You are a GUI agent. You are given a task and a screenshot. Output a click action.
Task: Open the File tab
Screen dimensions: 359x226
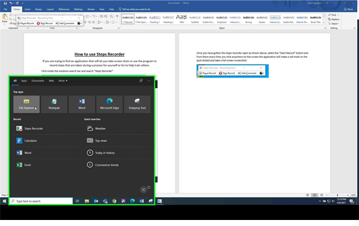click(x=5, y=10)
